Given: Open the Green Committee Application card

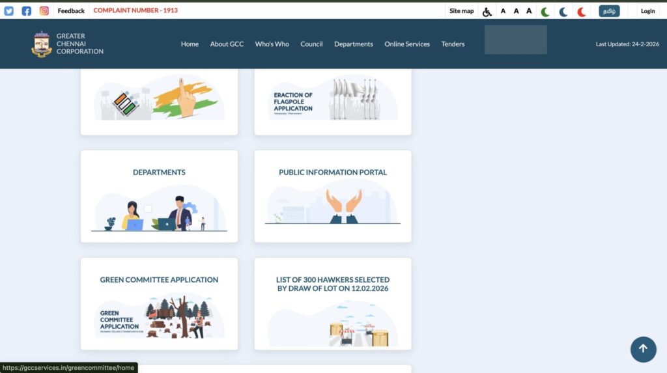Looking at the screenshot, I should click(x=159, y=304).
